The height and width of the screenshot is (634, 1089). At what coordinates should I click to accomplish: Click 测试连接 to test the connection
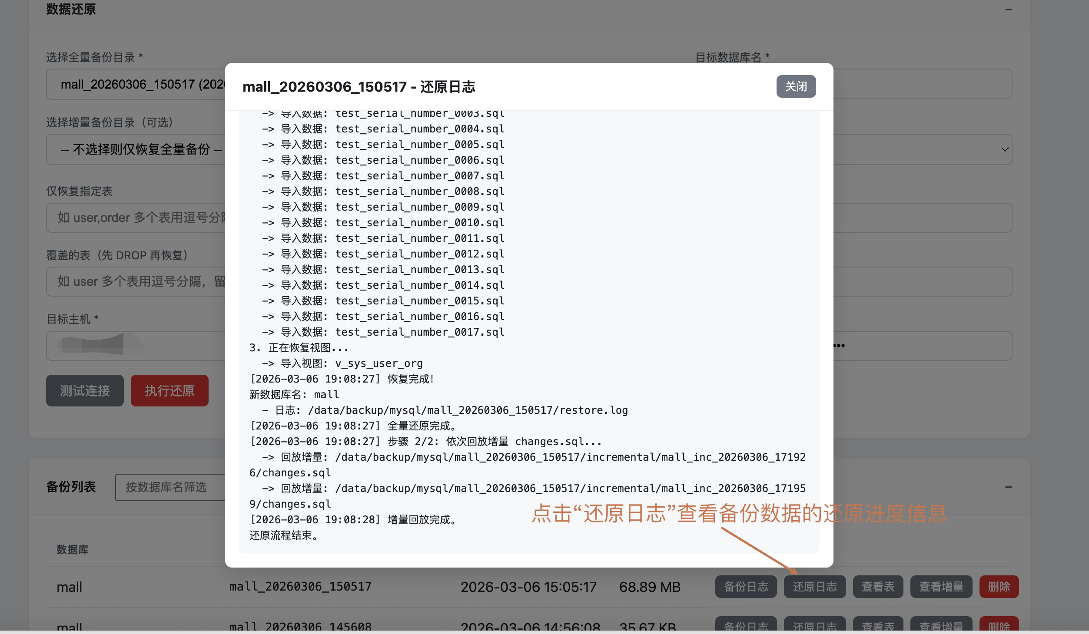(84, 390)
